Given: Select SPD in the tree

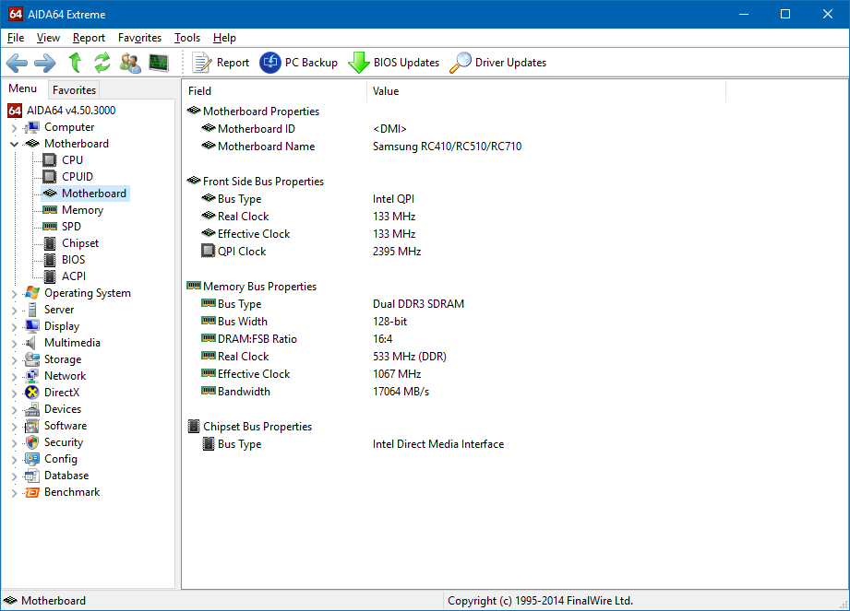Looking at the screenshot, I should [x=72, y=227].
